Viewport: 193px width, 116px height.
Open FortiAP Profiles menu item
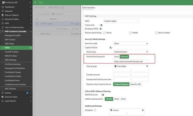(x=11, y=52)
